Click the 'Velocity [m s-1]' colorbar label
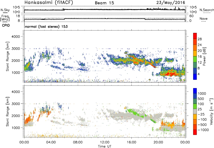 coord(211,111)
